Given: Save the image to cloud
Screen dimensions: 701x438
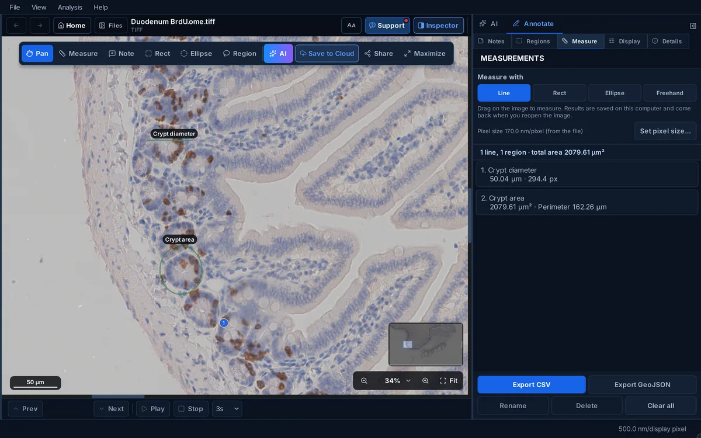Looking at the screenshot, I should pyautogui.click(x=327, y=54).
